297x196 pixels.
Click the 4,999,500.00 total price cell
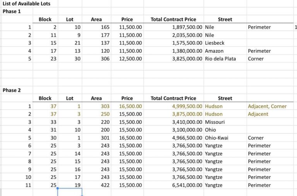tap(187, 106)
